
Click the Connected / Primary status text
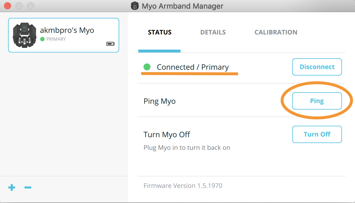[x=193, y=67]
